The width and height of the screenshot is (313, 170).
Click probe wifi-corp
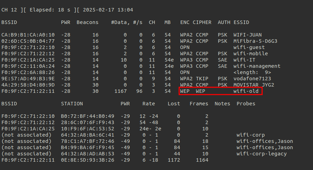point(251,135)
